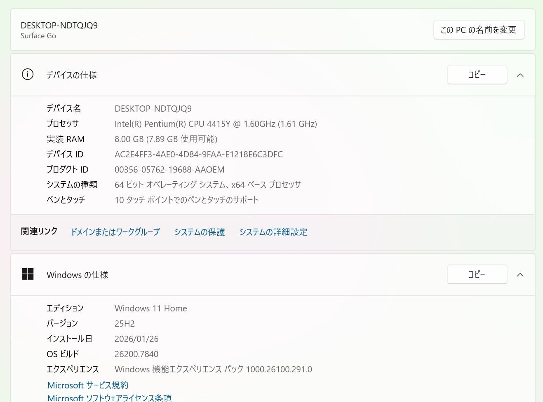Image resolution: width=543 pixels, height=402 pixels.
Task: Collapse the Windows の仕様 section
Action: tap(520, 275)
